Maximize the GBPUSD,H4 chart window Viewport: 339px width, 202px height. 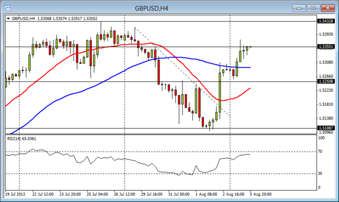[313, 8]
